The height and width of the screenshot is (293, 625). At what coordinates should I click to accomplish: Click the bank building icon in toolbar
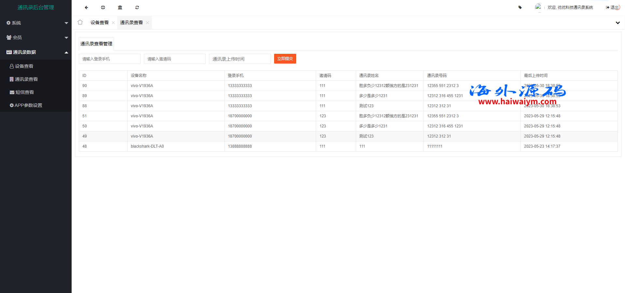click(120, 7)
